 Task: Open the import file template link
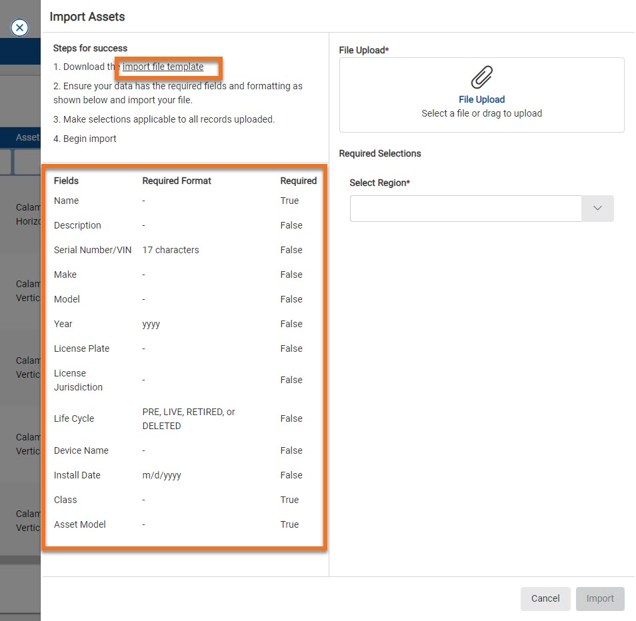click(163, 67)
